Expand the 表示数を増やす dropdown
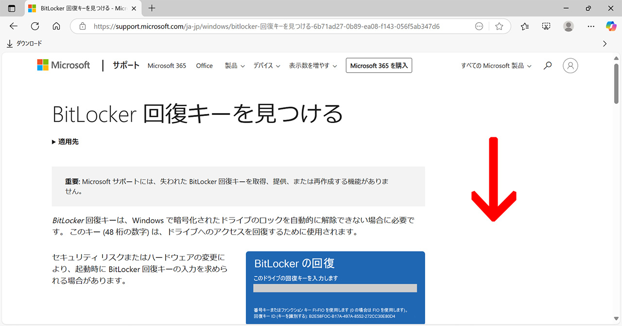This screenshot has height=326, width=622. tap(313, 65)
